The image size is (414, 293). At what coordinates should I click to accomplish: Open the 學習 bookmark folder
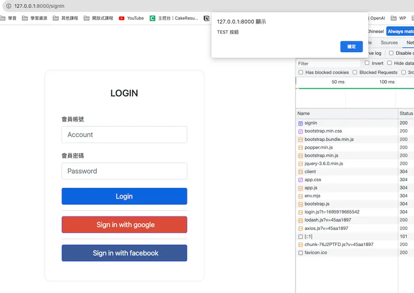point(8,18)
